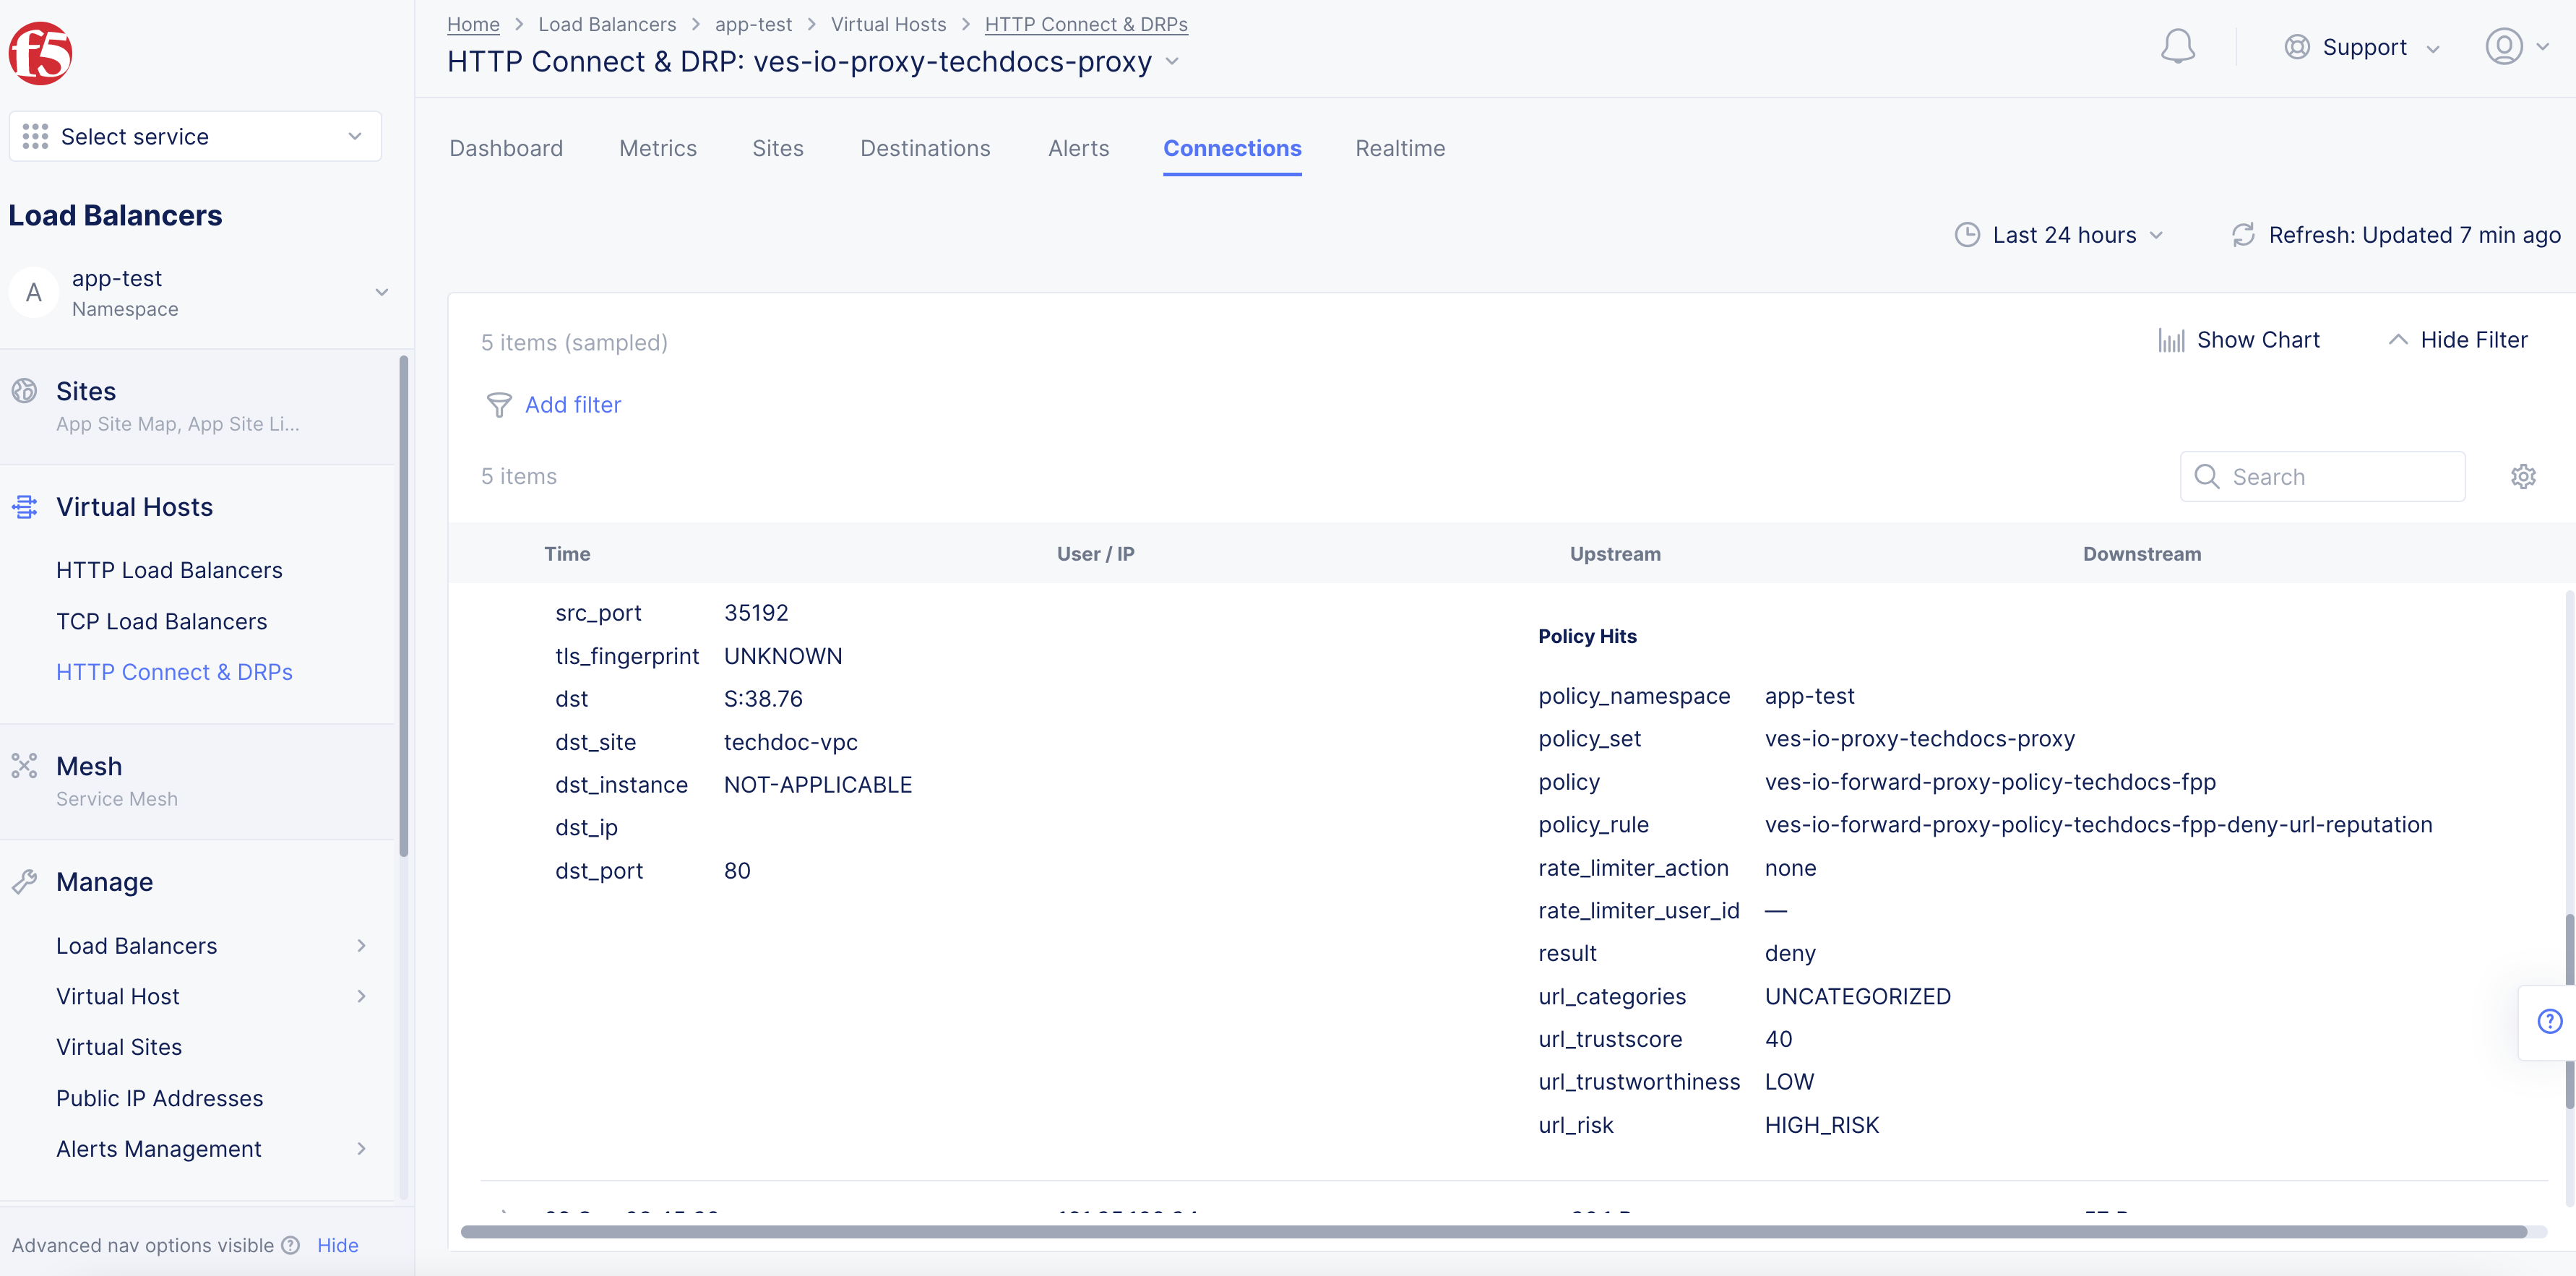This screenshot has width=2576, height=1276.
Task: Open the ves-io-proxy-techdocs-proxy title dropdown
Action: pyautogui.click(x=1173, y=61)
